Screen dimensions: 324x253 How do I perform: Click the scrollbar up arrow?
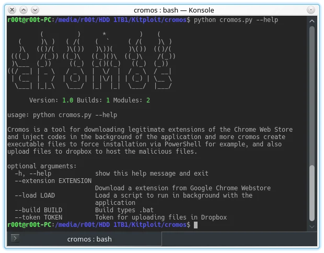click(312, 21)
